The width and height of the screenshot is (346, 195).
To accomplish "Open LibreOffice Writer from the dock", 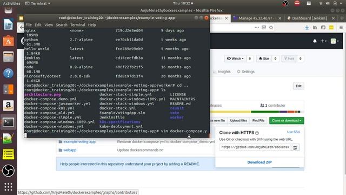I will pyautogui.click(x=9, y=24).
